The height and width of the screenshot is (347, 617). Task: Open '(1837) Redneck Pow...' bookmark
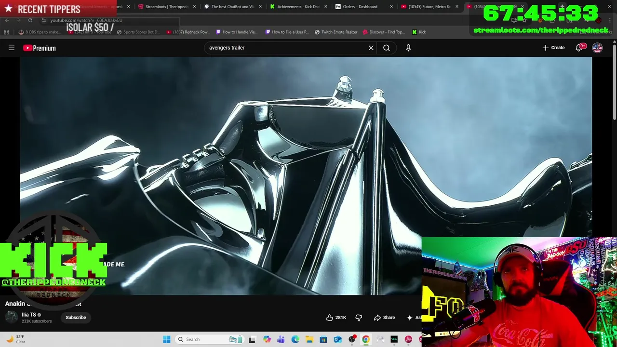pos(188,32)
